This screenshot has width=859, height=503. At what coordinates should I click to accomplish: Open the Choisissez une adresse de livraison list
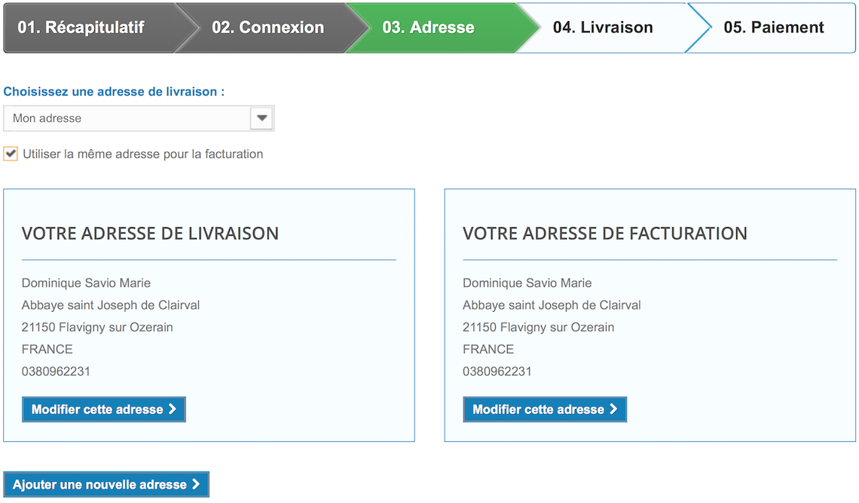pyautogui.click(x=139, y=118)
